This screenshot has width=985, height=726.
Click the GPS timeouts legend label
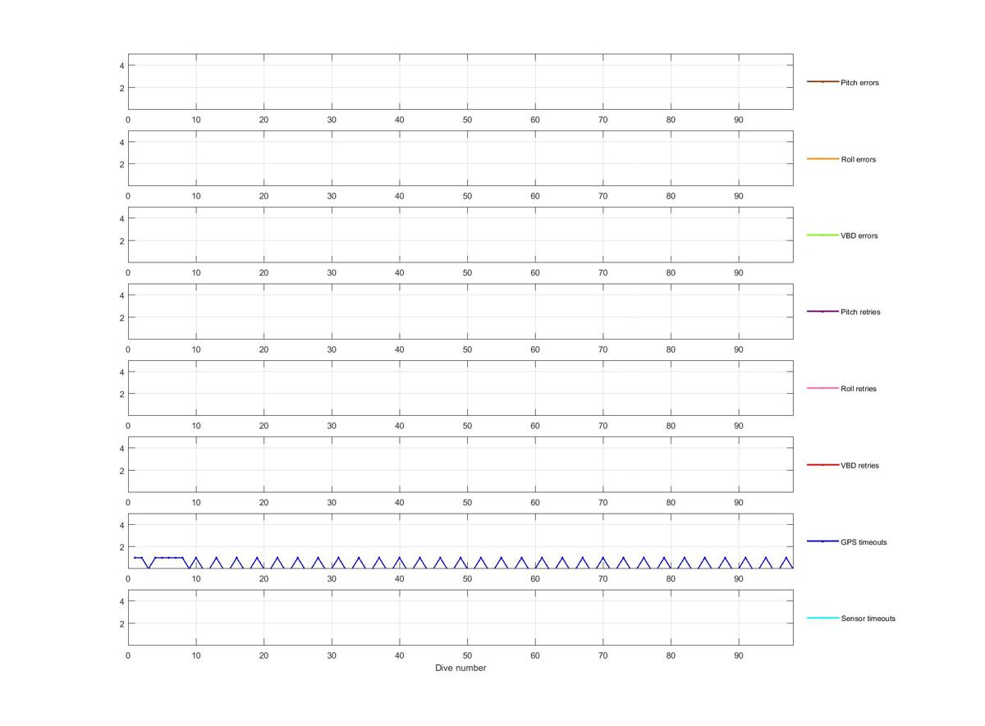click(864, 542)
